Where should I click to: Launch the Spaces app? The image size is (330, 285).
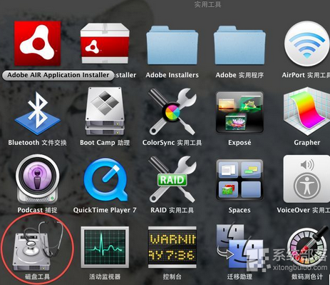pos(239,179)
